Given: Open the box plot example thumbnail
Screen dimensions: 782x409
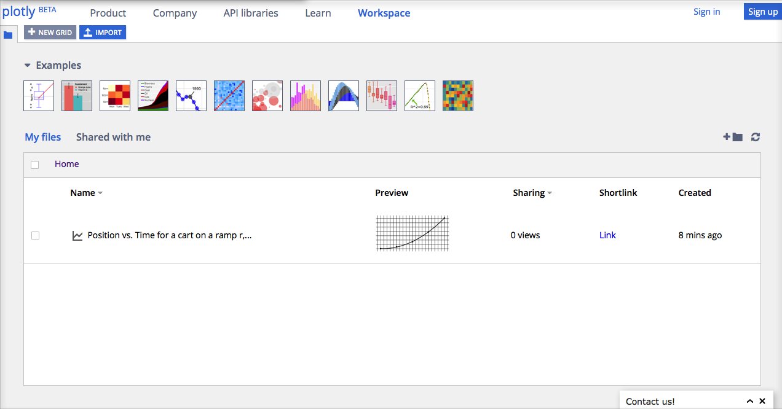Looking at the screenshot, I should tap(381, 96).
